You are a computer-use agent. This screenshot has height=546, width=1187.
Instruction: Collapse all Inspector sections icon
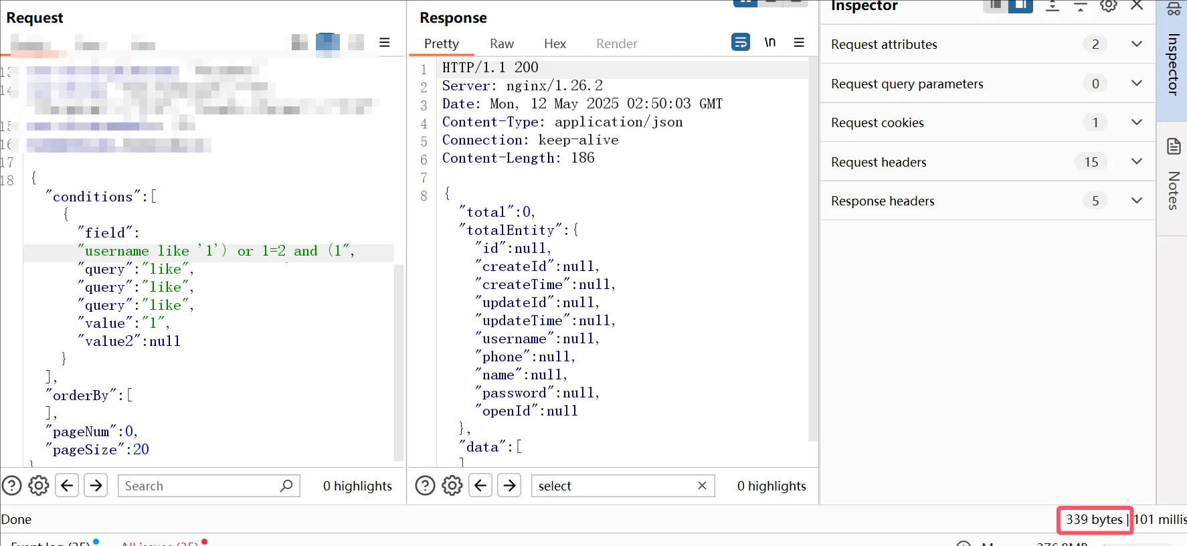[1081, 6]
